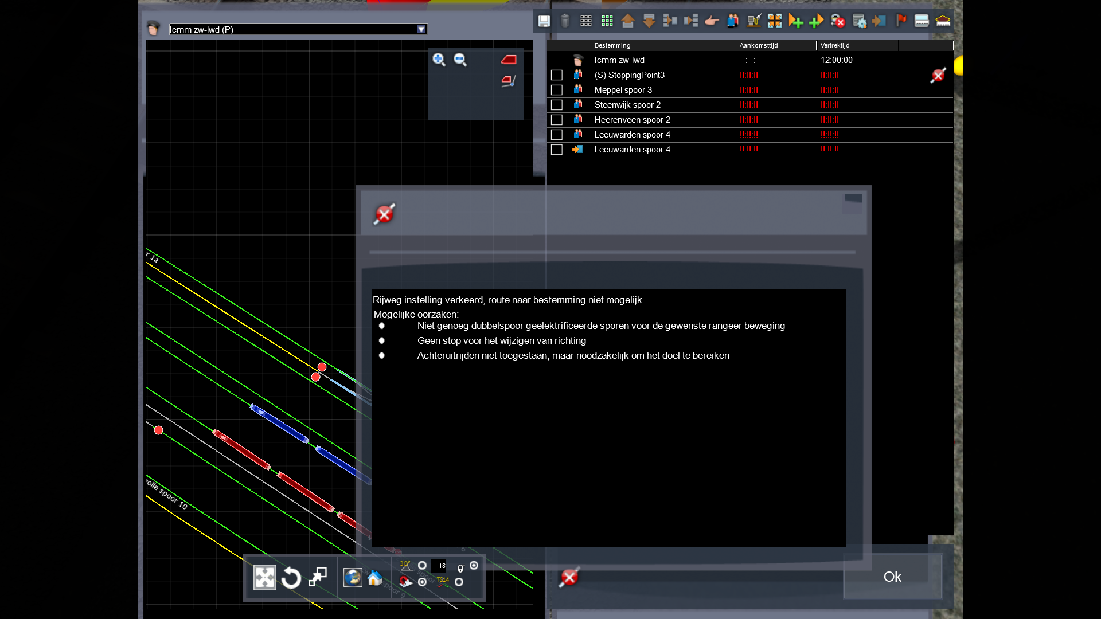
Task: Click the trash bin delete icon
Action: click(x=565, y=21)
